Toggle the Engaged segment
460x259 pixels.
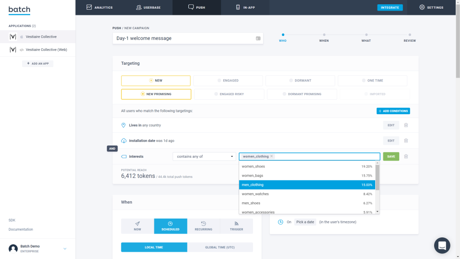coord(228,81)
